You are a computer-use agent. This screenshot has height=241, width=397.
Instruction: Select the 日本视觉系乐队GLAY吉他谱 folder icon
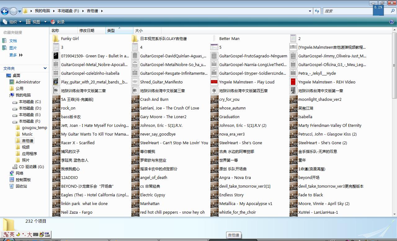(x=135, y=38)
